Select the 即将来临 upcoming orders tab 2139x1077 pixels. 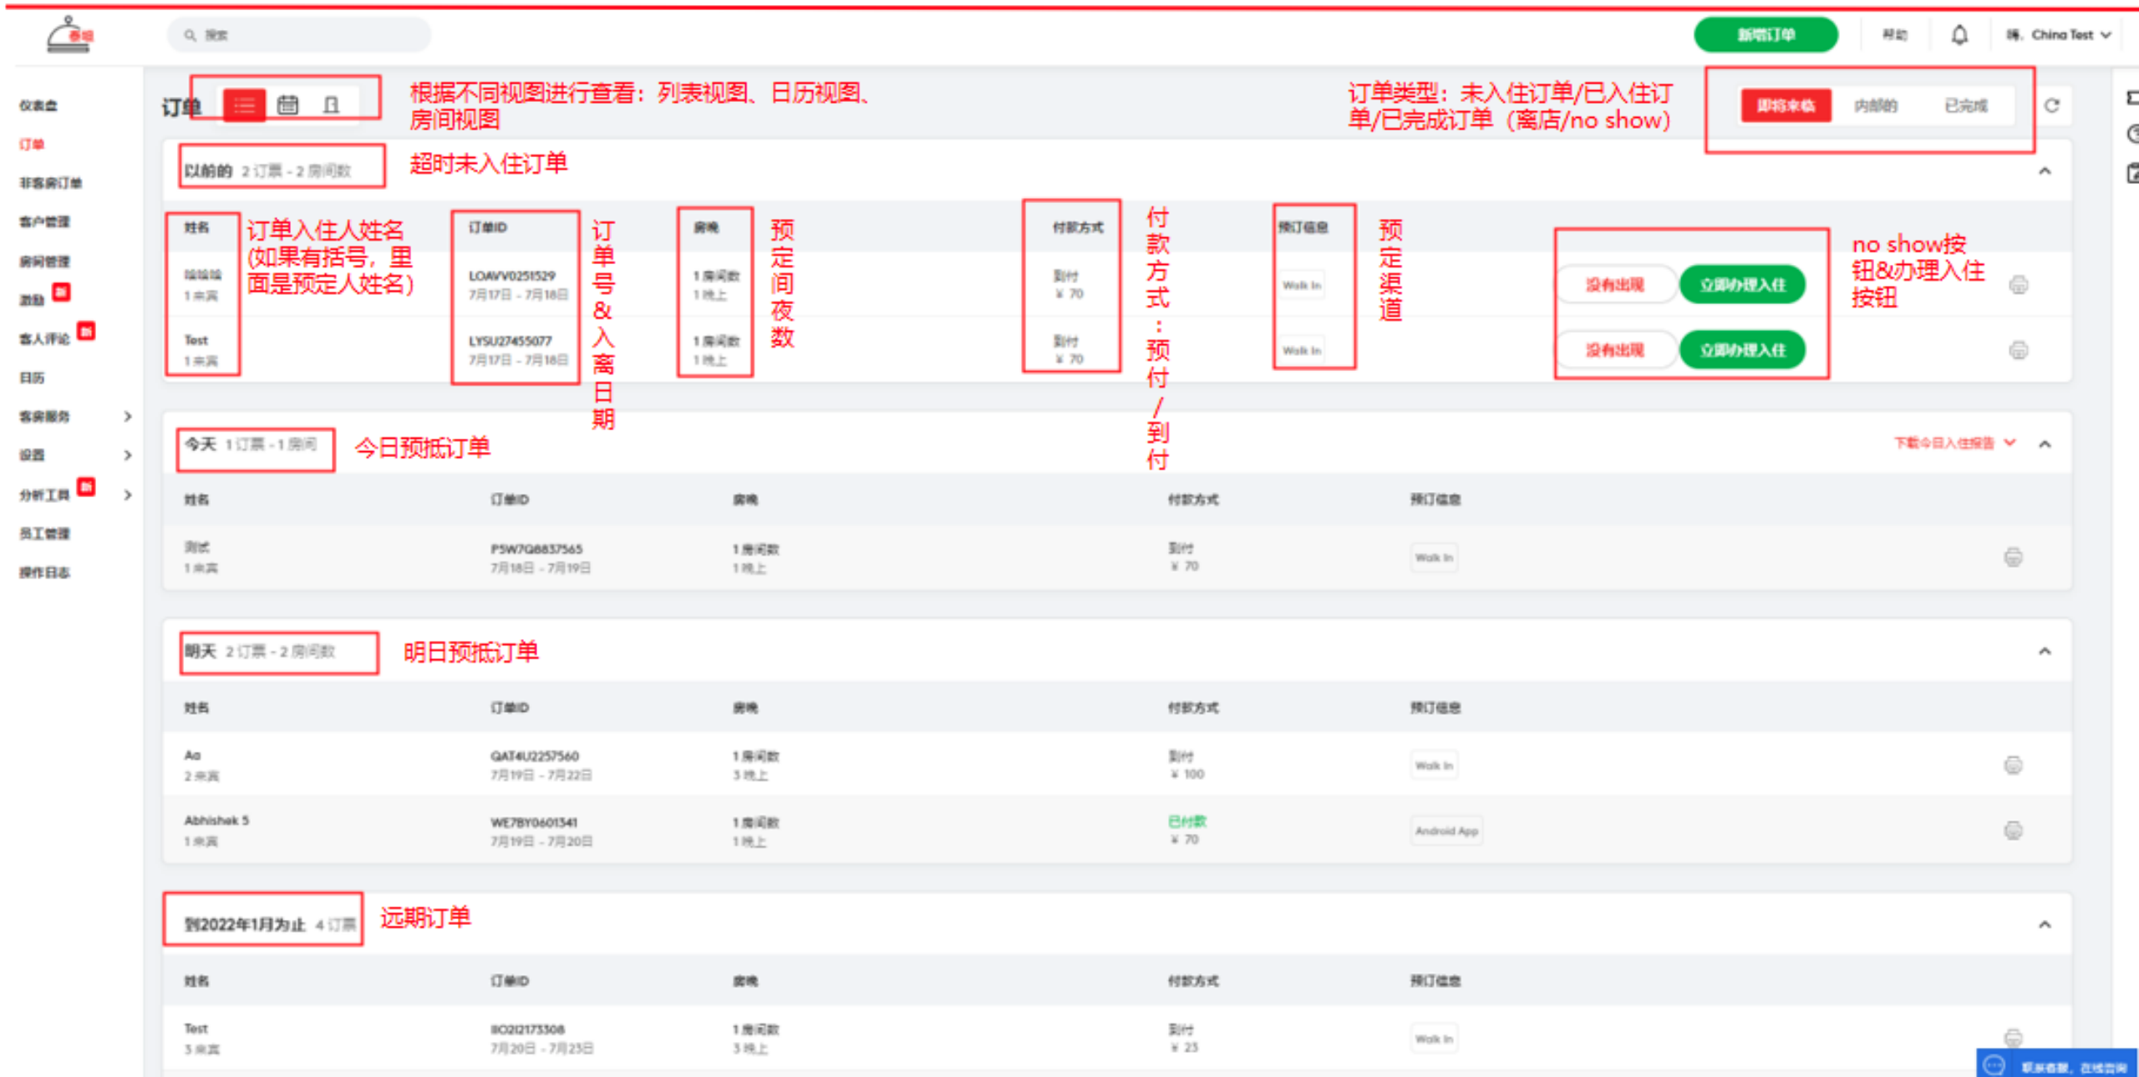[x=1786, y=105]
